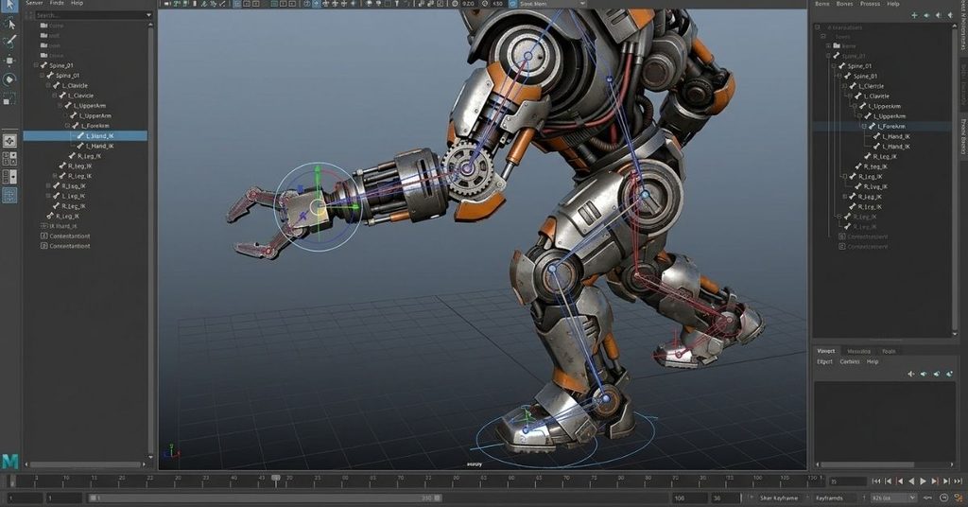968x507 pixels.
Task: Click the current time marker on the timeline
Action: coord(276,478)
